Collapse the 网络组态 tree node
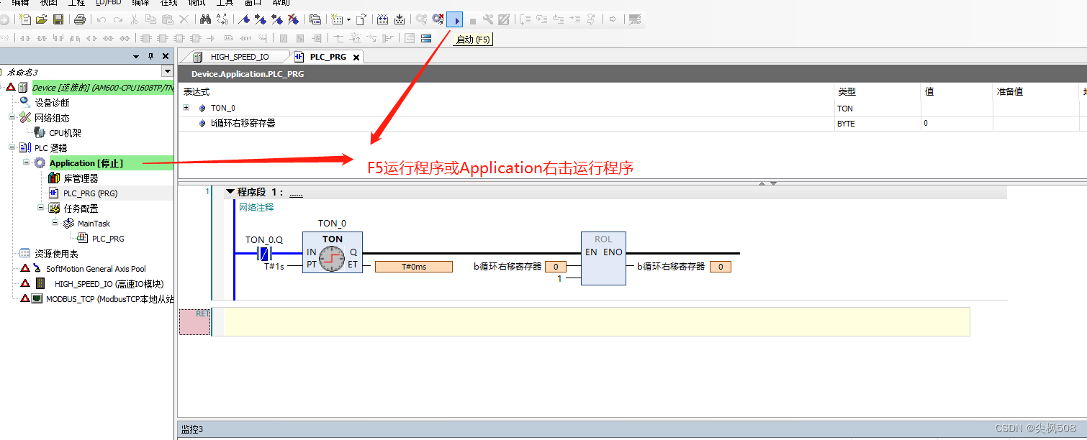The height and width of the screenshot is (440, 1087). 12,117
